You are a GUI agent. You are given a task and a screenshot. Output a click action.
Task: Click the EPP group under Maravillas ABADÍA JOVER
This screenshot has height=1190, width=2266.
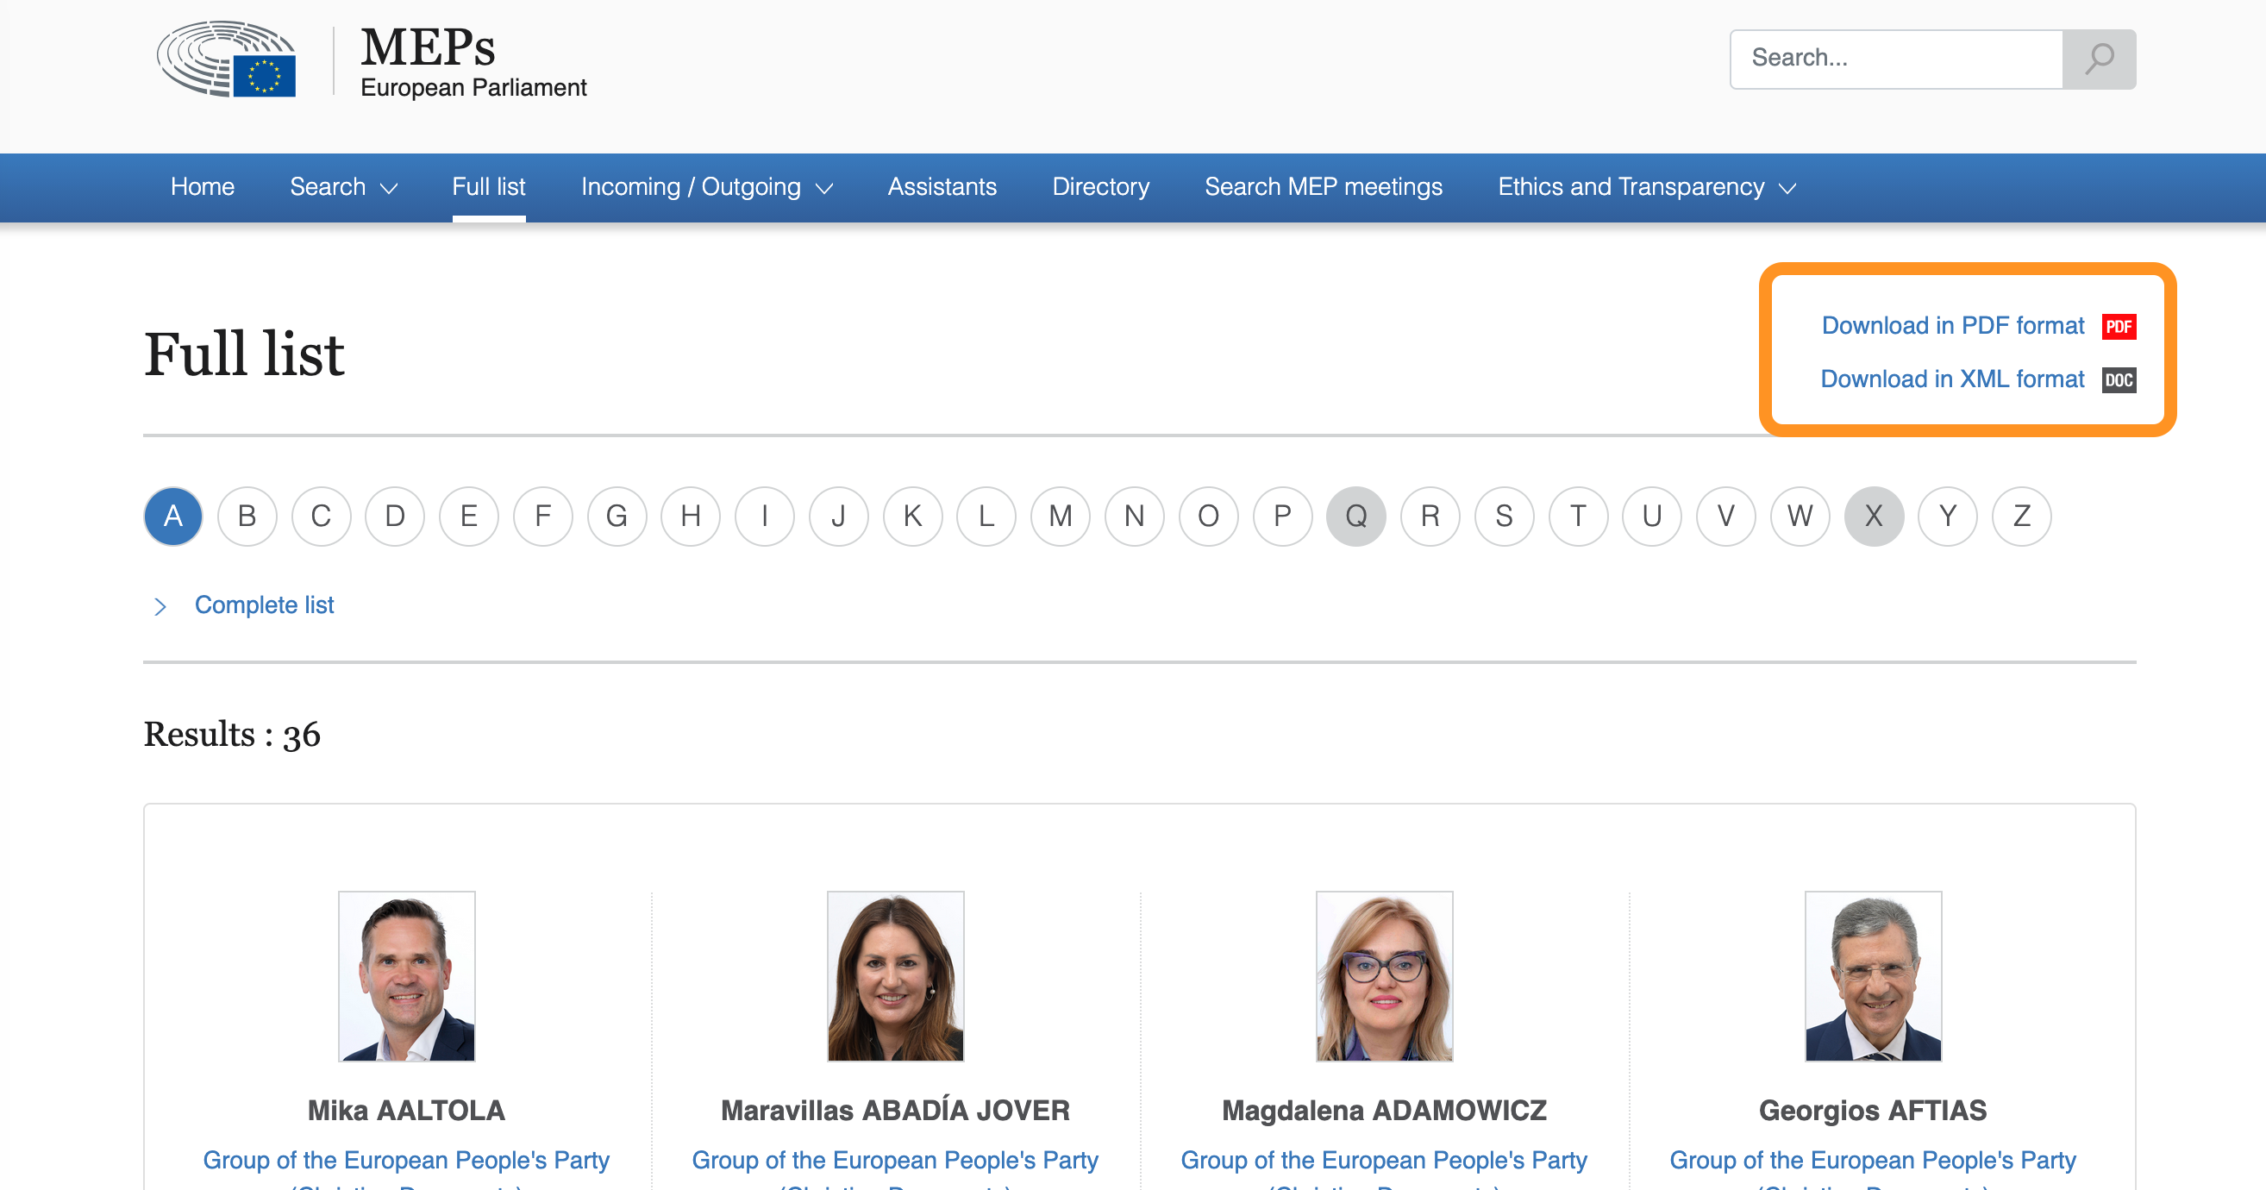pos(896,1170)
